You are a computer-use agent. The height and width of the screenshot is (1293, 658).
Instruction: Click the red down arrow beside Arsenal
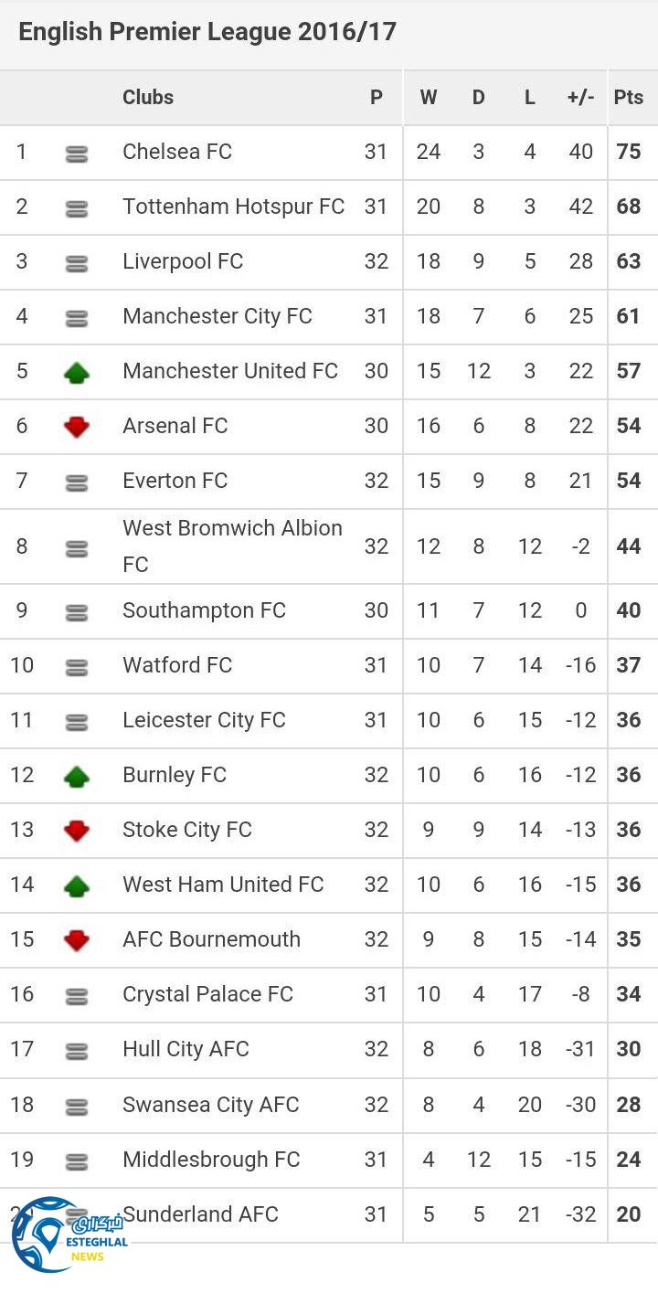[x=77, y=427]
